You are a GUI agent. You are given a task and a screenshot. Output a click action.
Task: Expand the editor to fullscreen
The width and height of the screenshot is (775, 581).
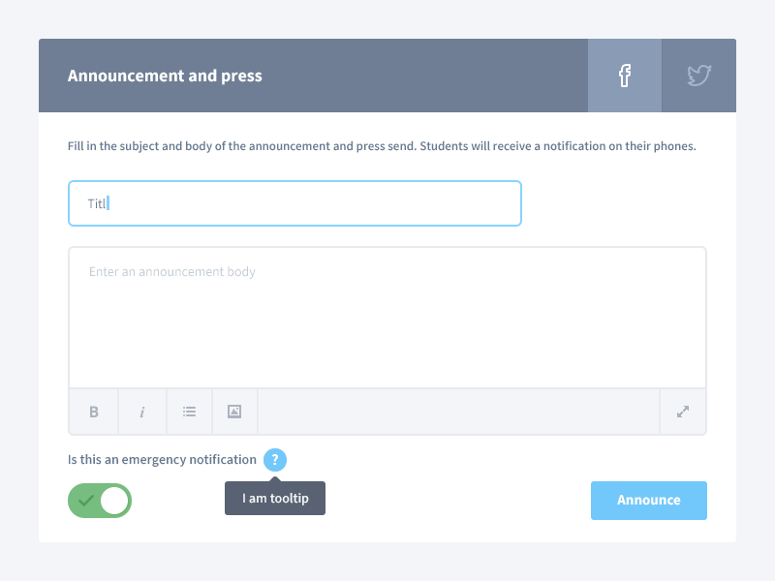[x=683, y=412]
